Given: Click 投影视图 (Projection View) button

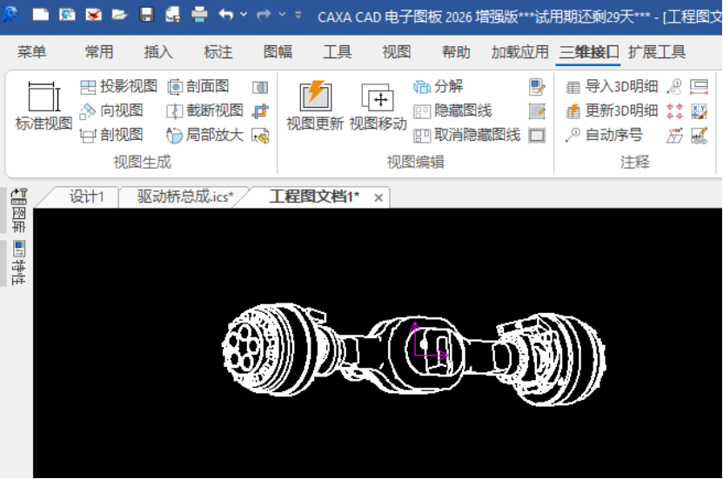Looking at the screenshot, I should click(118, 86).
